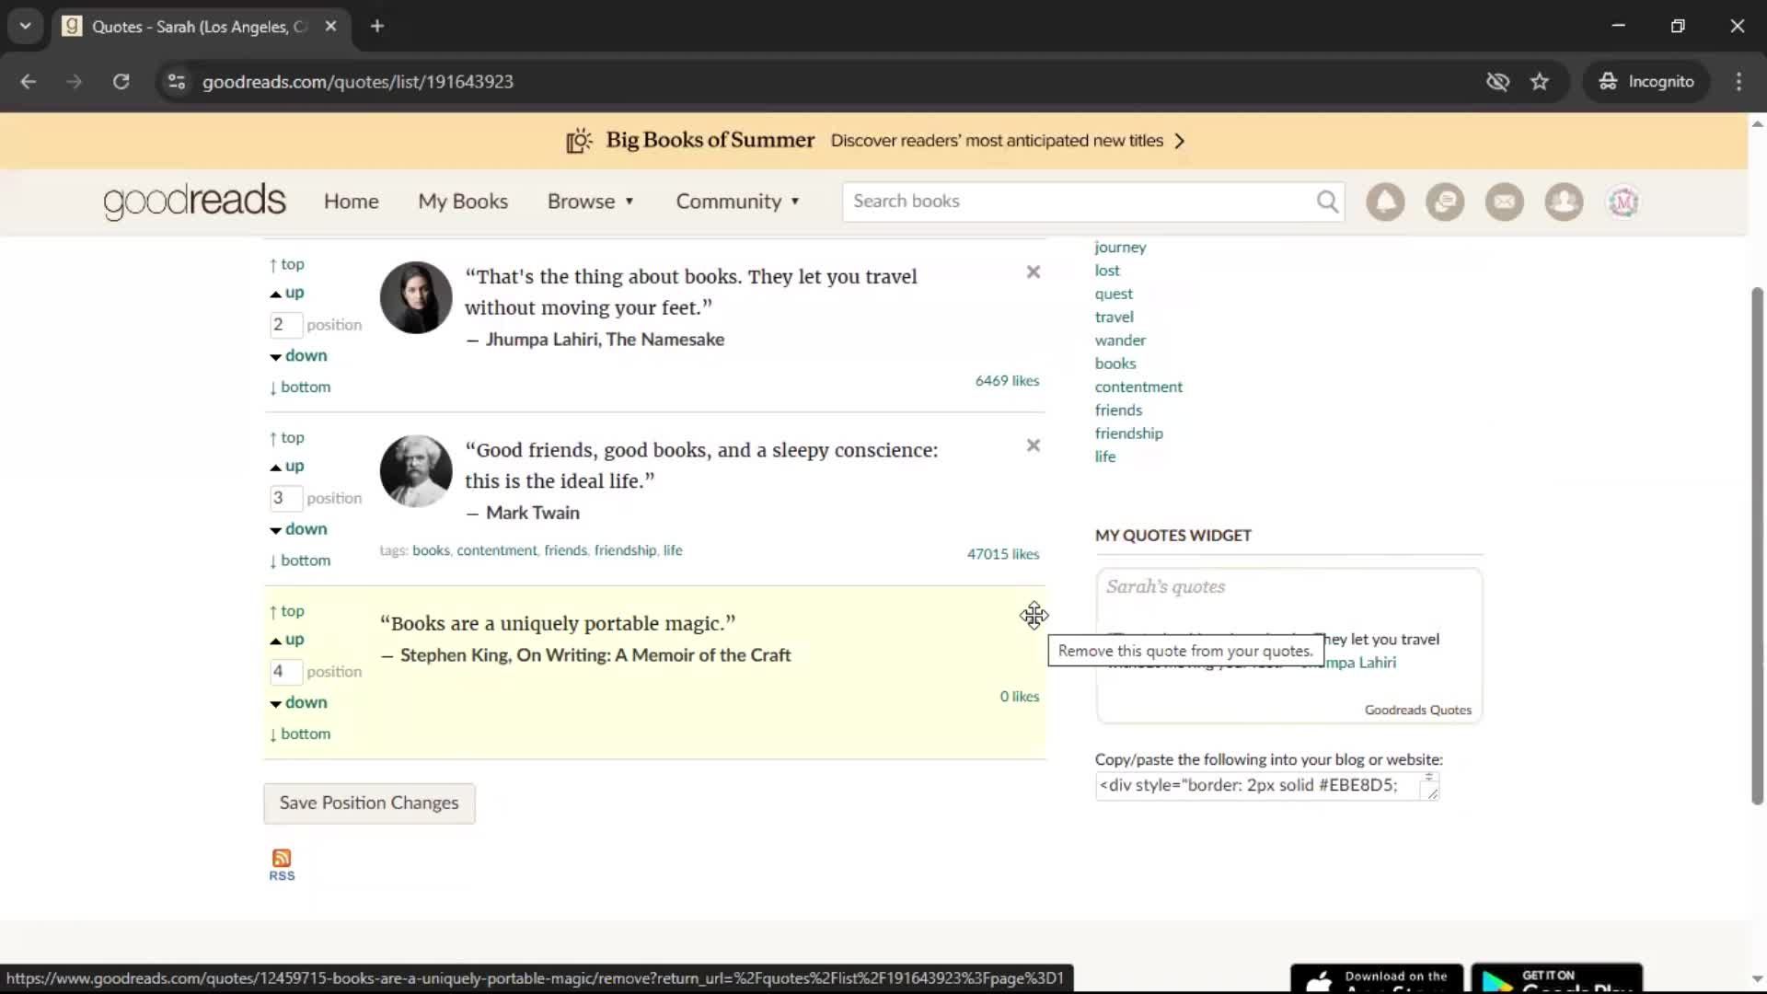This screenshot has width=1767, height=994.
Task: Remove the Jhumpa Lahiri quote
Action: point(1034,272)
